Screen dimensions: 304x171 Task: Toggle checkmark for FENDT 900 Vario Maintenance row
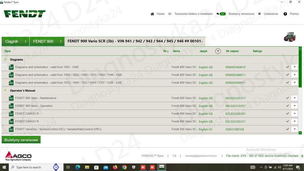tap(287, 98)
